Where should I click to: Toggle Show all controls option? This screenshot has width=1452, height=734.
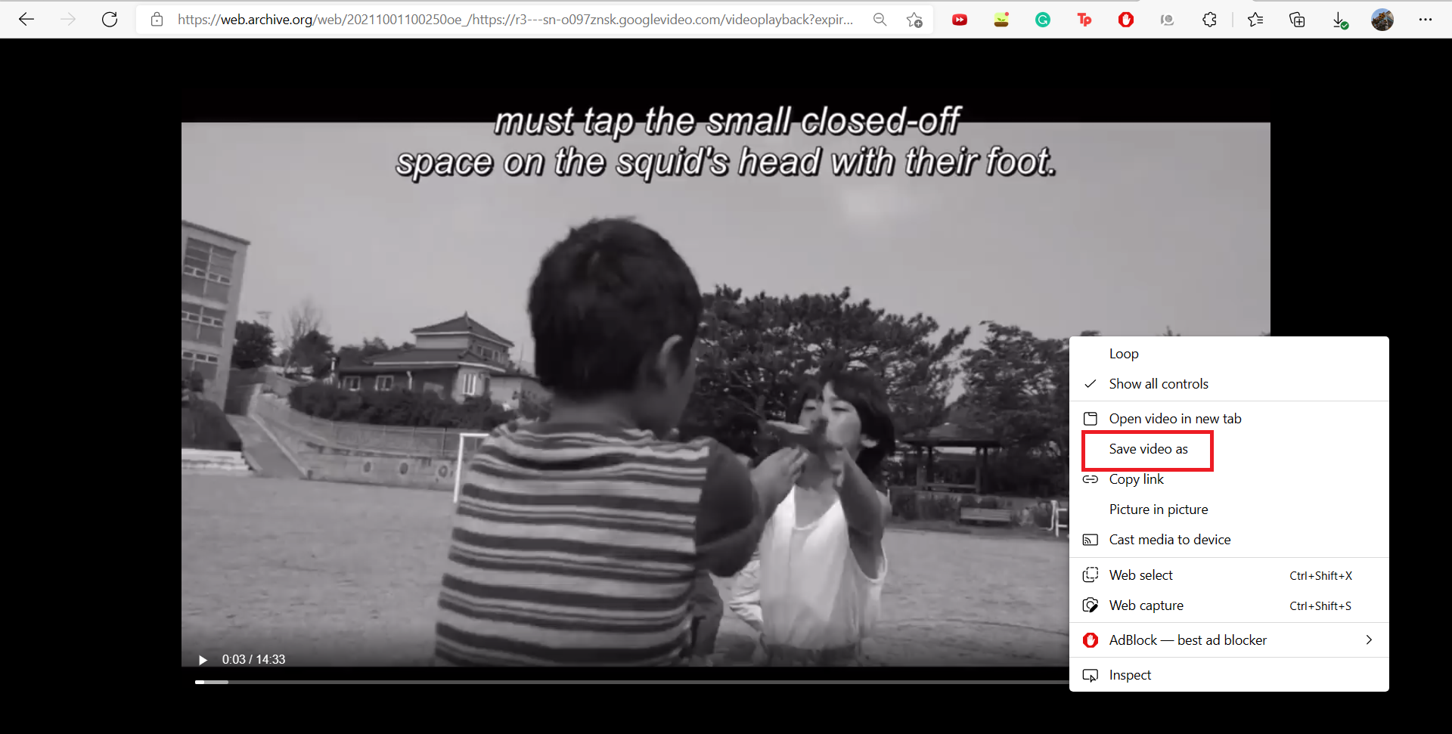coord(1229,384)
